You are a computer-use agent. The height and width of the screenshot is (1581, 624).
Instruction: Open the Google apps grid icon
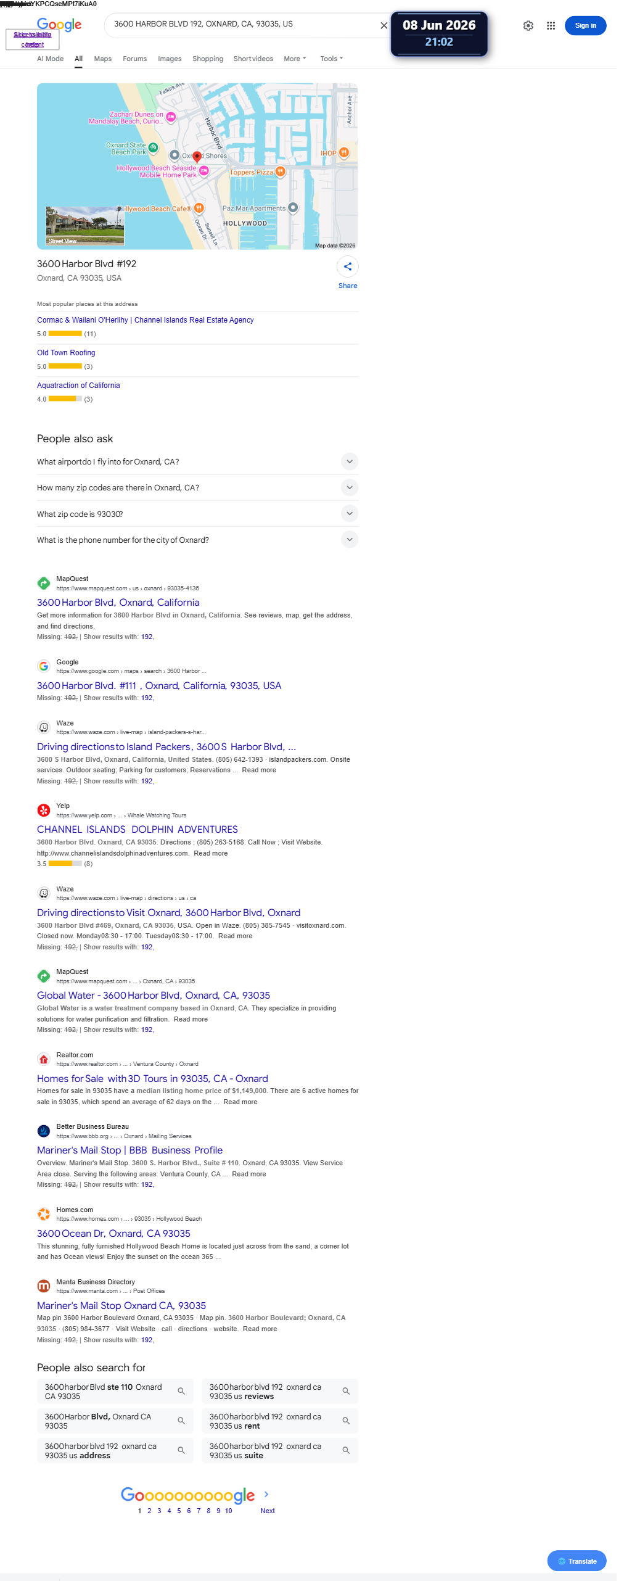pos(551,26)
